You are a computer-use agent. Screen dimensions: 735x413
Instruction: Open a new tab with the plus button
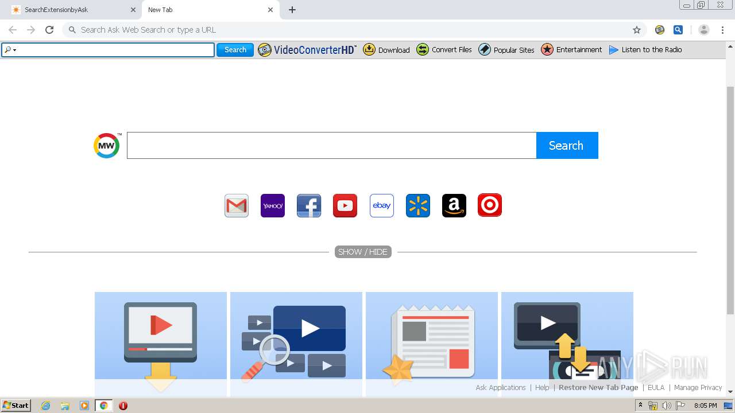pos(292,10)
